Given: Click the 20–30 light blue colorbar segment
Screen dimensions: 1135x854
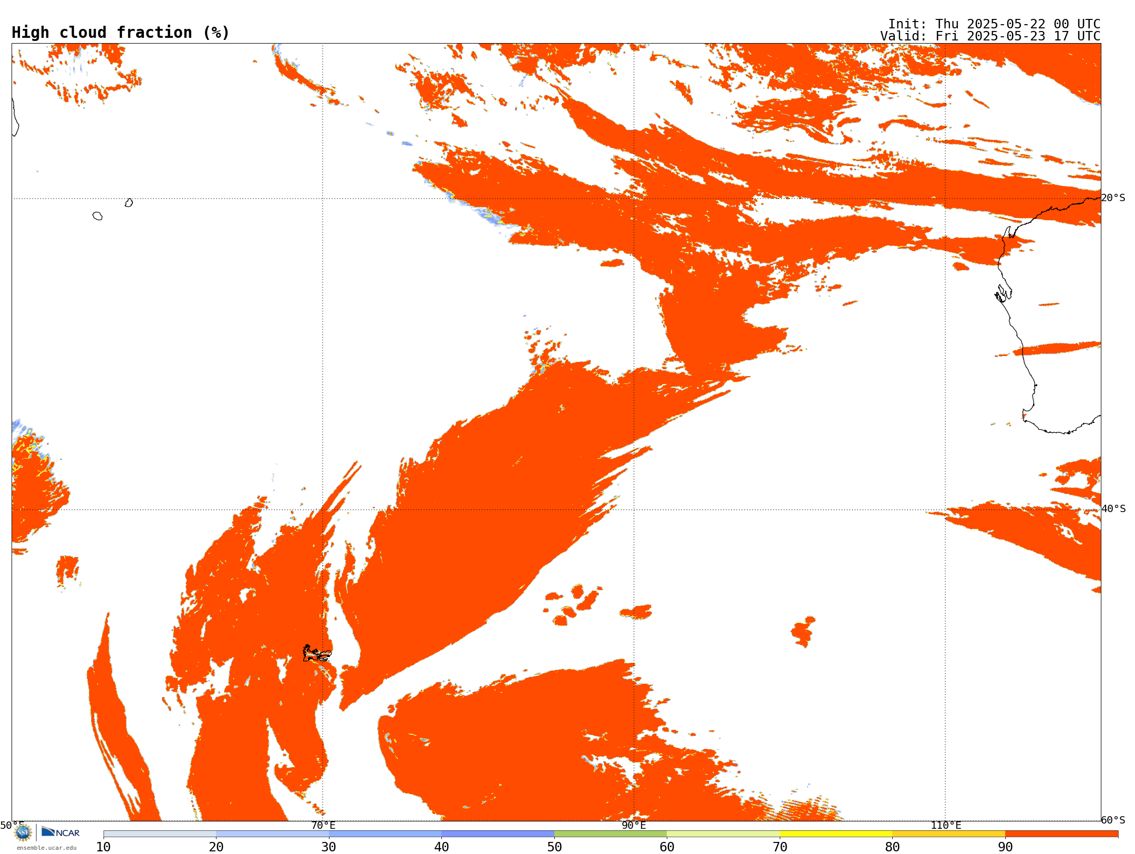Looking at the screenshot, I should coord(272,834).
